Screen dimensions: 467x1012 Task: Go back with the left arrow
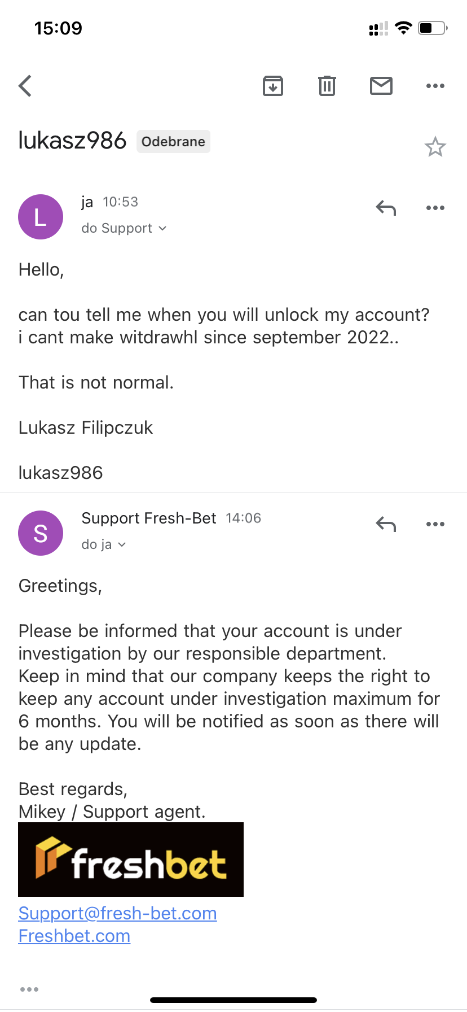[x=25, y=86]
